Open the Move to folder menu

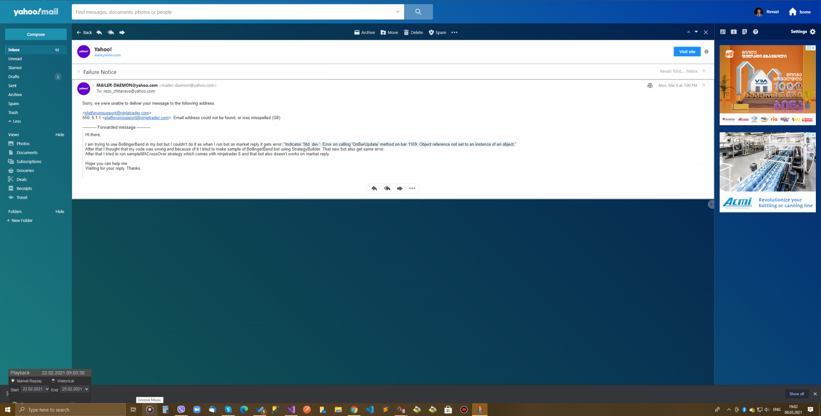(x=389, y=32)
